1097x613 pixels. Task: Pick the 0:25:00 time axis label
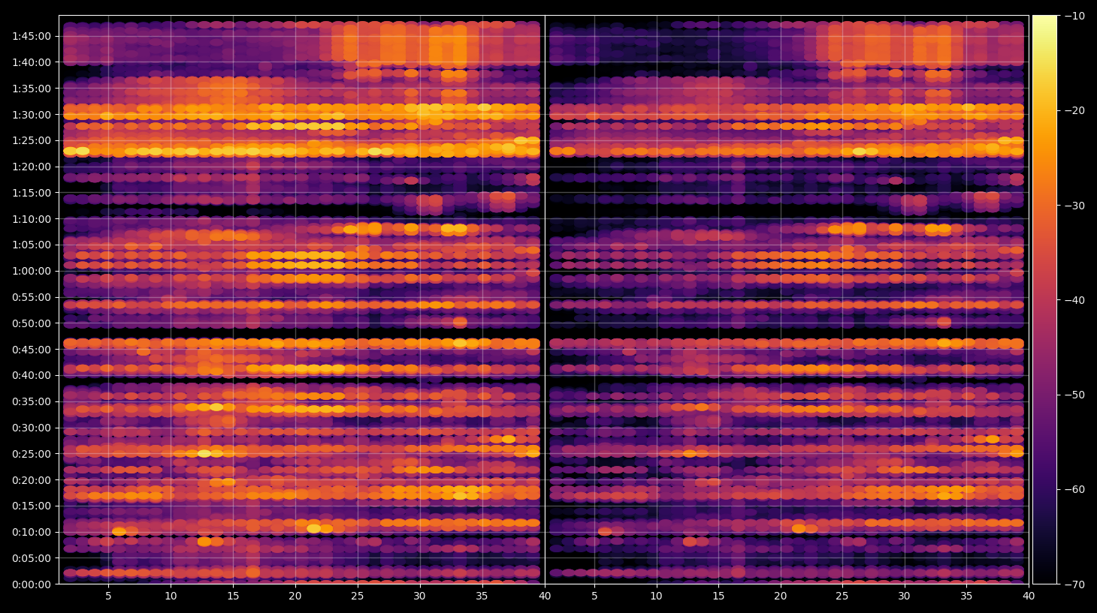[32, 454]
